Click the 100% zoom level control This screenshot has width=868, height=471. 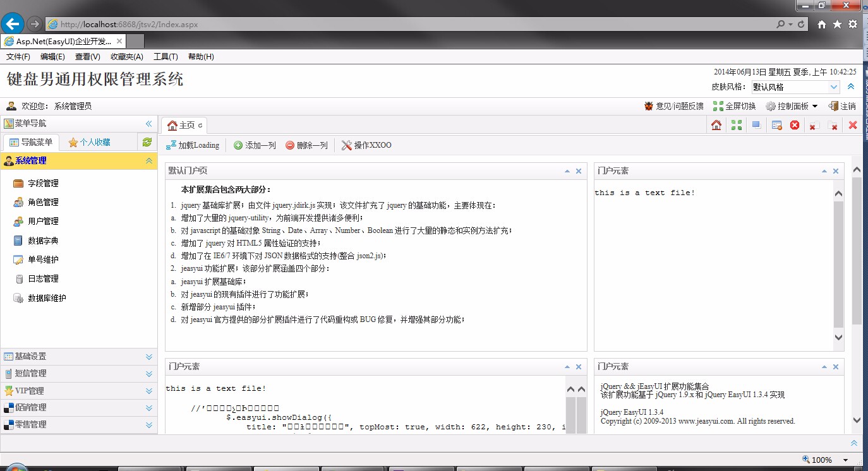tap(821, 460)
